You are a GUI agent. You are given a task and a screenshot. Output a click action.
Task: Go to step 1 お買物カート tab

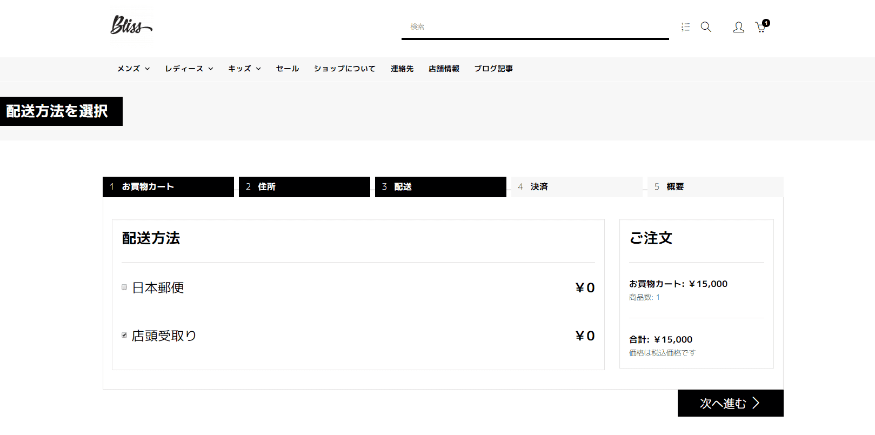[168, 187]
